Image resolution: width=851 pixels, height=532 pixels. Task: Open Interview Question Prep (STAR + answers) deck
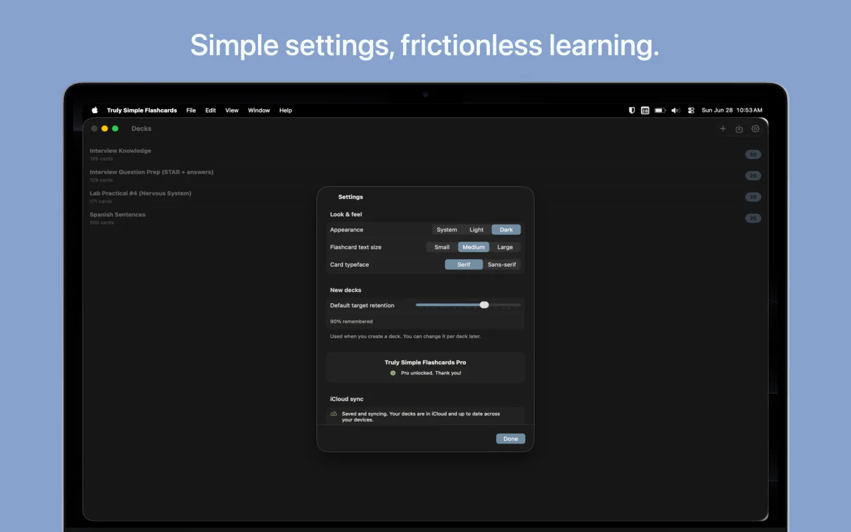(425, 176)
